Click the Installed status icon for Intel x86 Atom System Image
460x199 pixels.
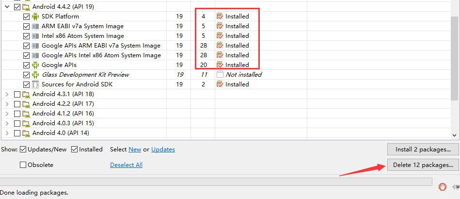click(x=220, y=36)
